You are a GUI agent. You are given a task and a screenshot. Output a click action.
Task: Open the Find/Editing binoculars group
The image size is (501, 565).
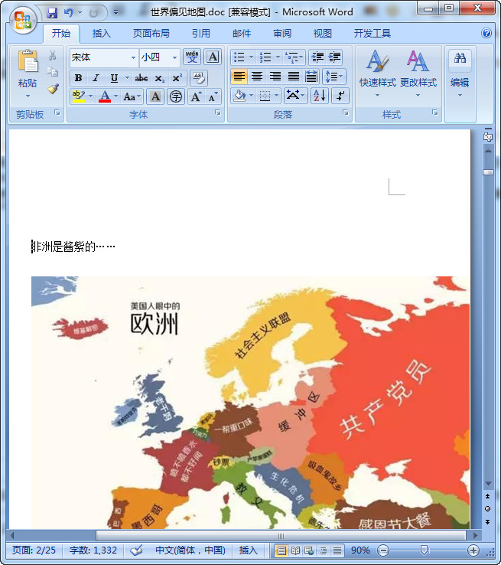tap(460, 73)
